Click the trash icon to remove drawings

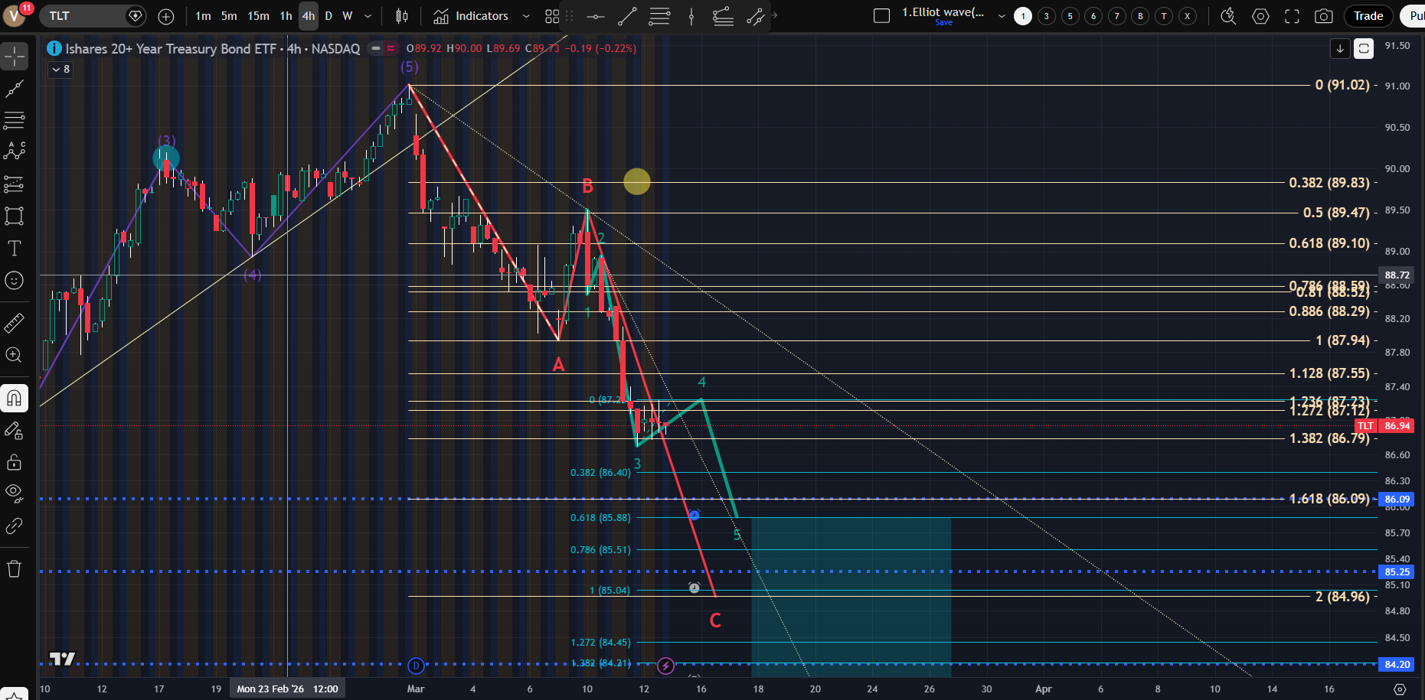(x=14, y=568)
